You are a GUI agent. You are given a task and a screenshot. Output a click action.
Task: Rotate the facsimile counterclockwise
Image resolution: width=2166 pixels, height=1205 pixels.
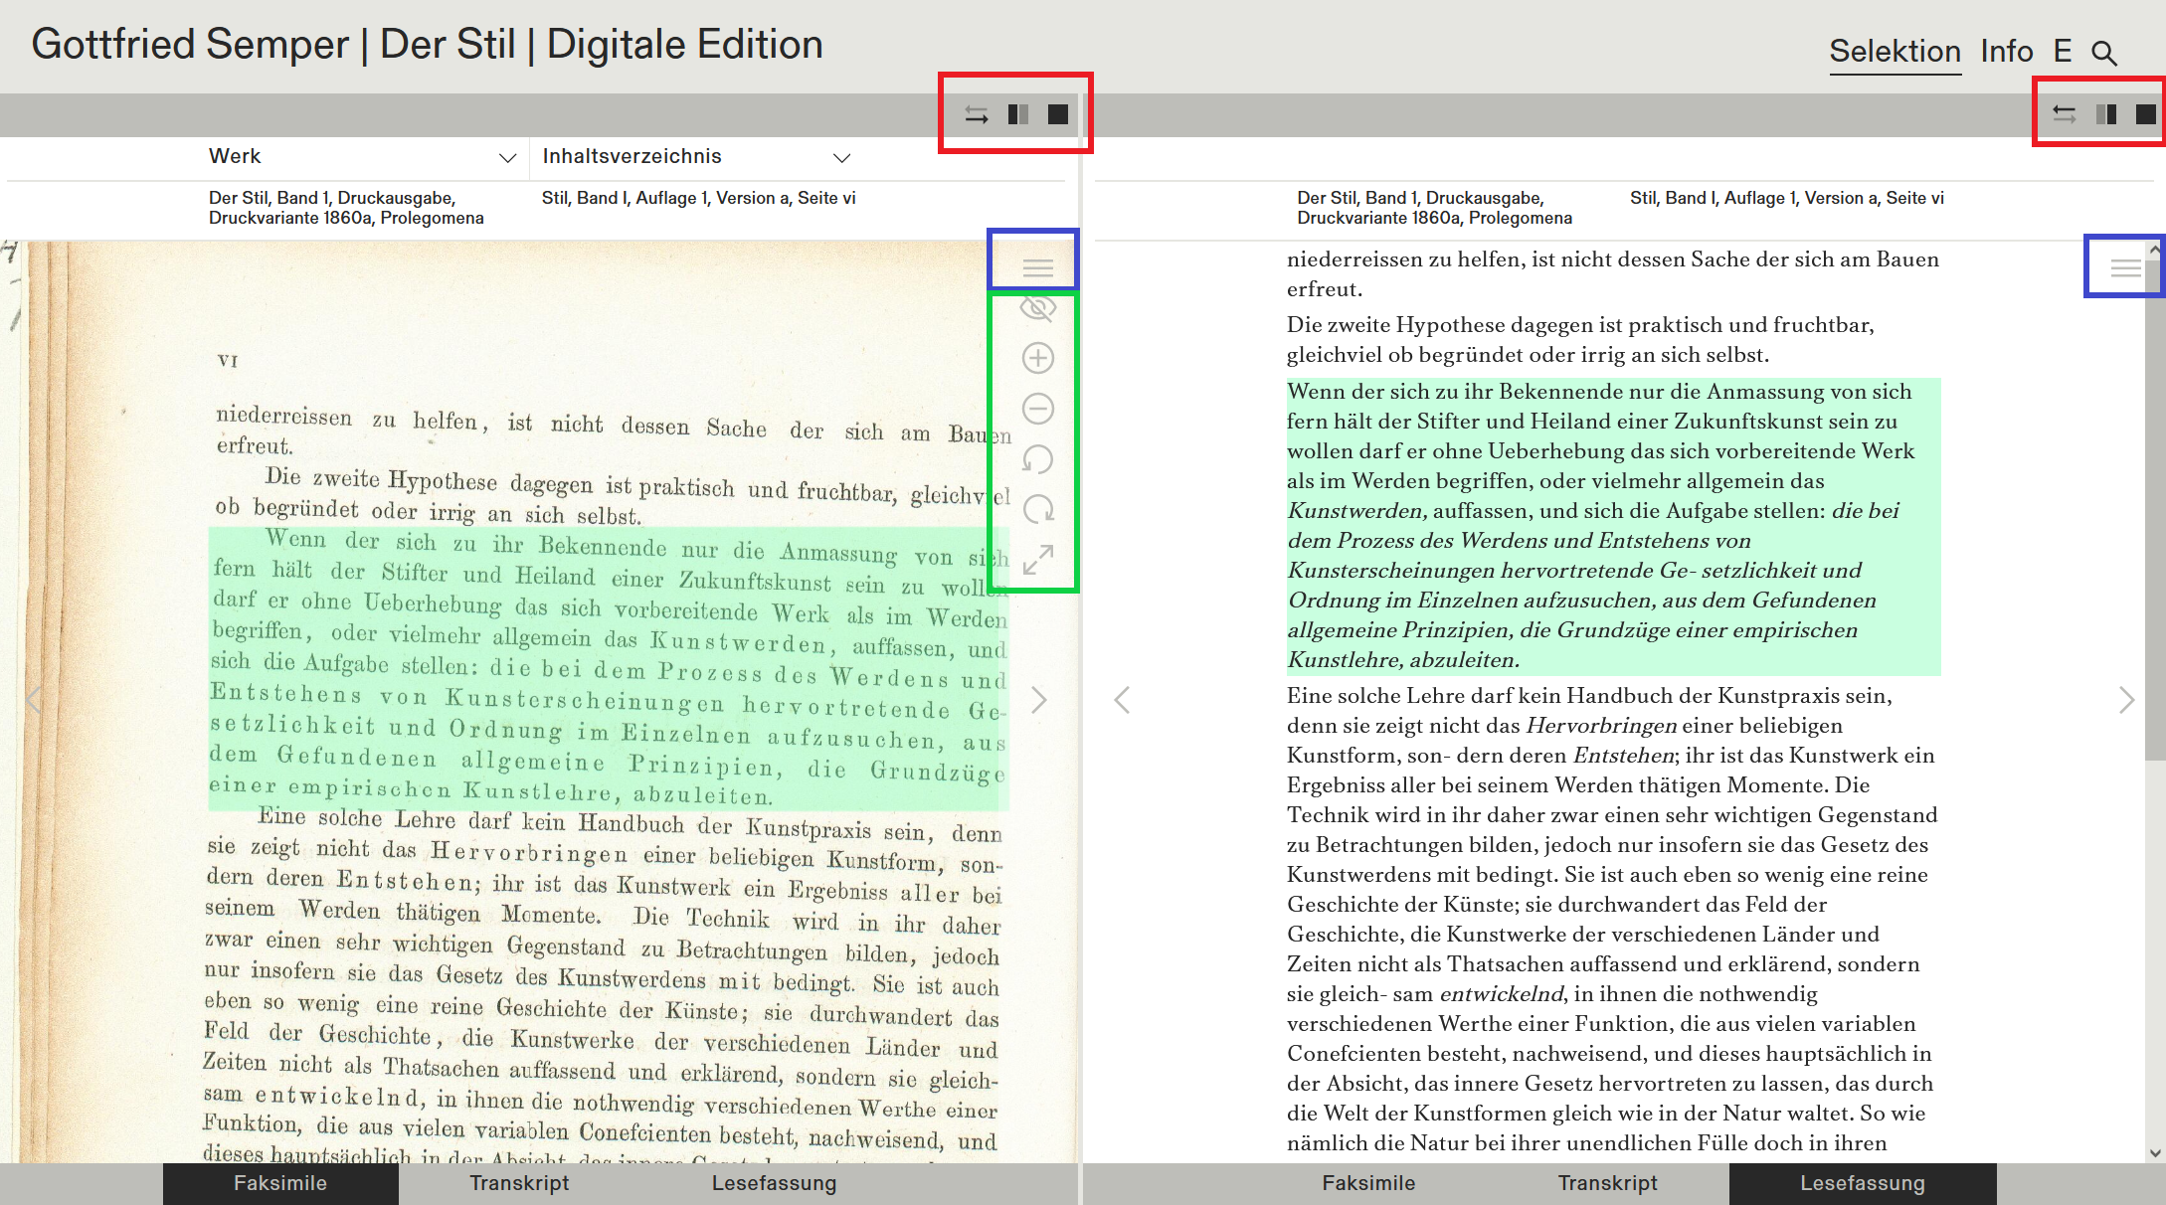pyautogui.click(x=1038, y=459)
